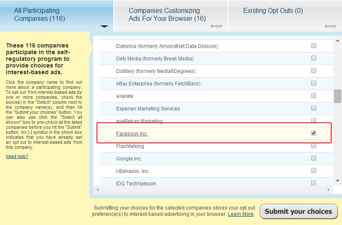This screenshot has width=342, height=225.
Task: Open the Learn More link
Action: (x=241, y=214)
